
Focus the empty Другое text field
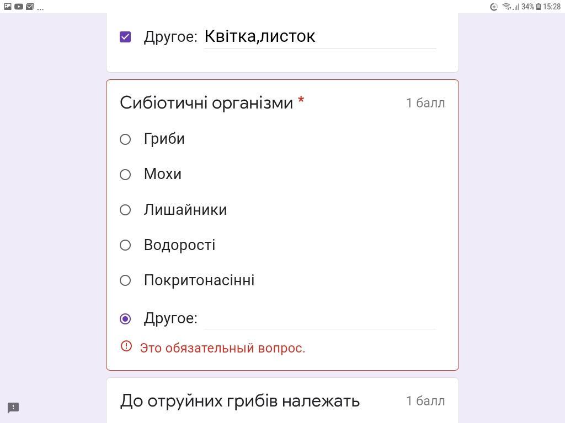[x=320, y=318]
